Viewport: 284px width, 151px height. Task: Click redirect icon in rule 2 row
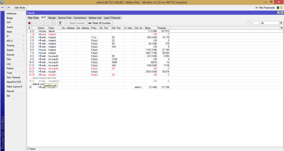coord(39,38)
